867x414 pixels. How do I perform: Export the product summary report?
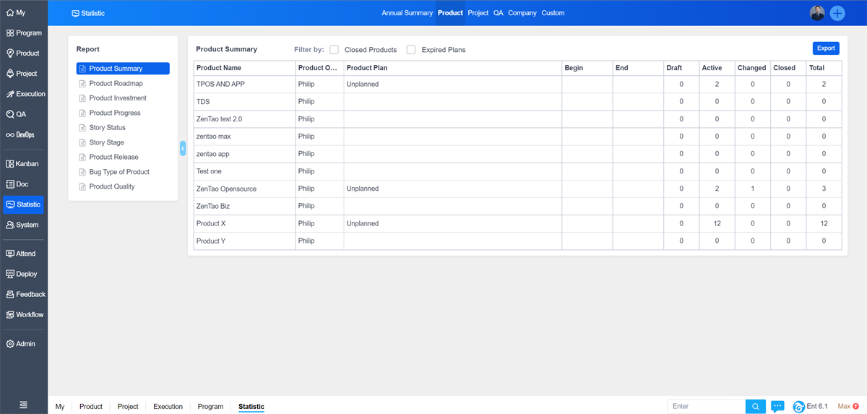pyautogui.click(x=826, y=48)
